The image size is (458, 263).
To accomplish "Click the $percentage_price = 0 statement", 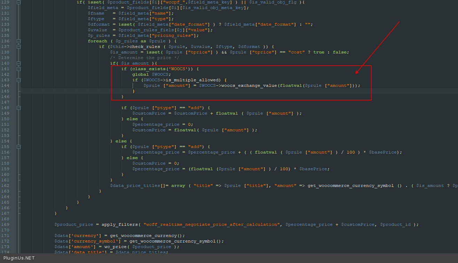I will coord(162,124).
